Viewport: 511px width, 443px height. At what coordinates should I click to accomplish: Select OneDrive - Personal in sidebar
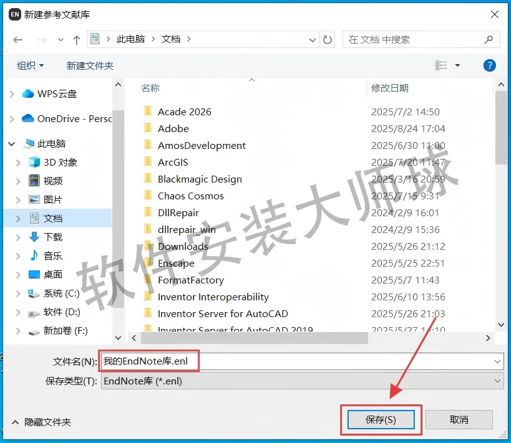click(x=67, y=119)
